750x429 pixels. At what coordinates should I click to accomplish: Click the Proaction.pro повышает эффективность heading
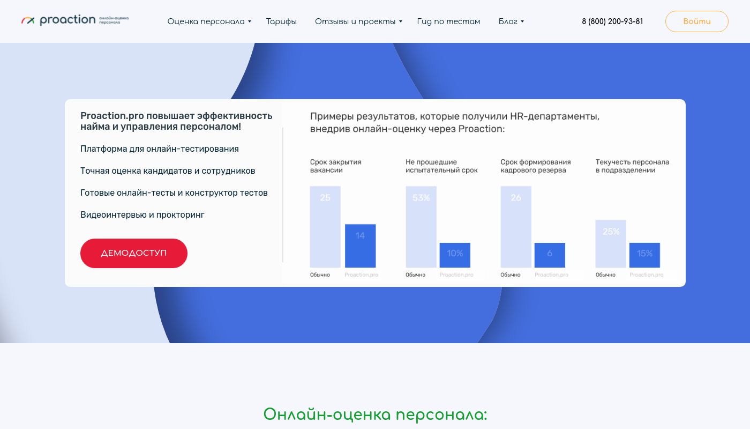coord(176,121)
